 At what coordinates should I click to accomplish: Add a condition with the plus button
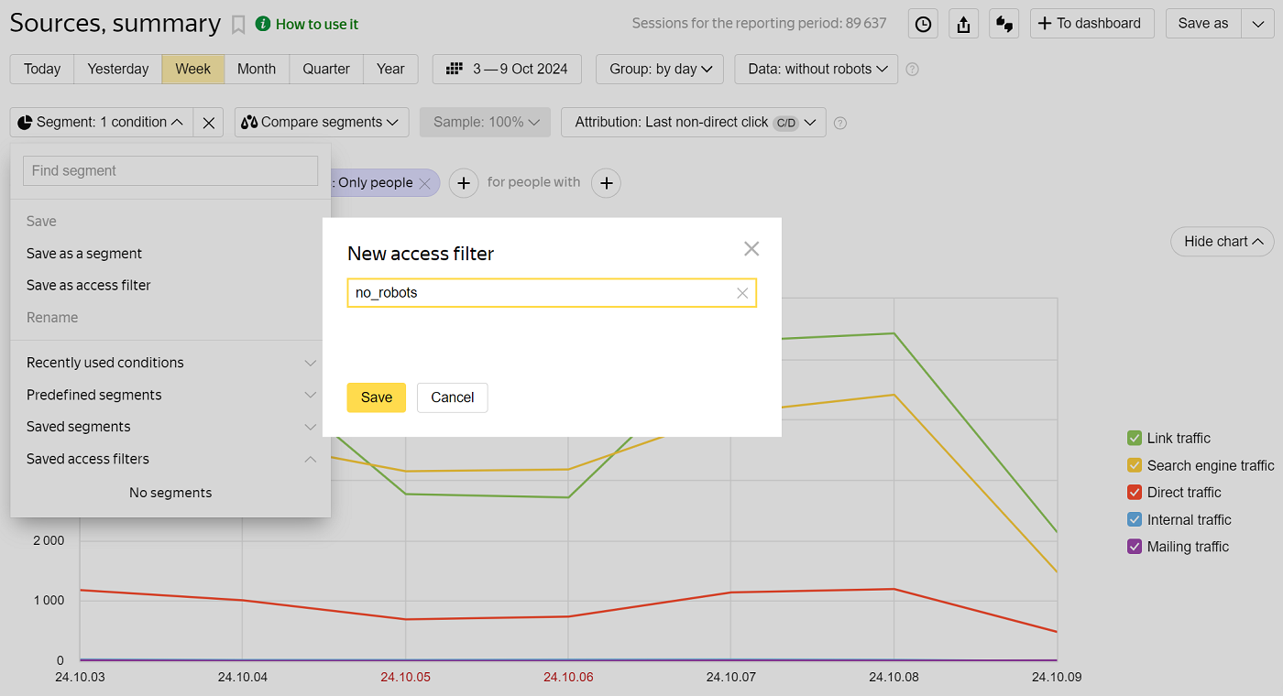coord(464,183)
